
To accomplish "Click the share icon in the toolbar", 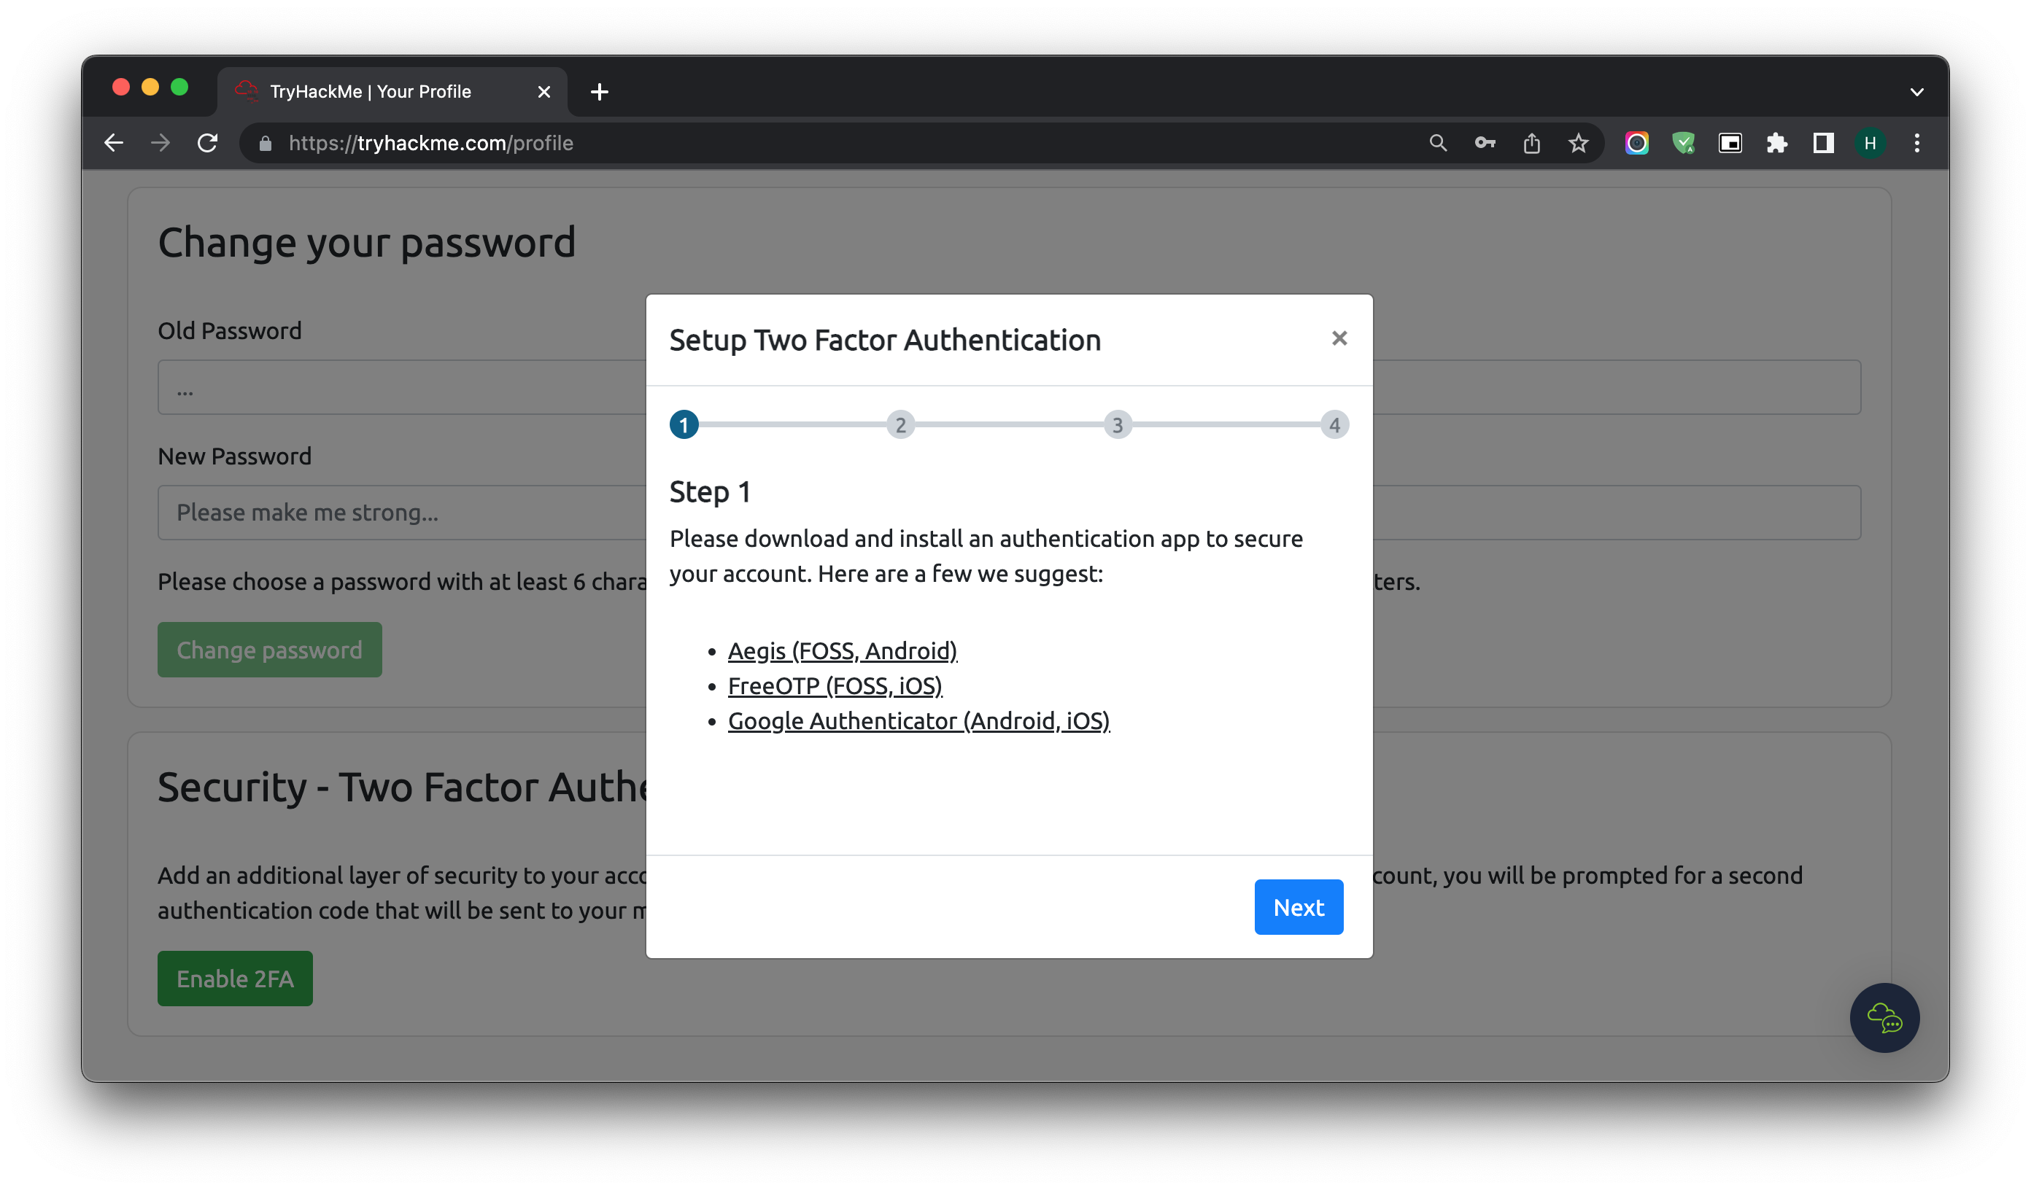I will pyautogui.click(x=1532, y=143).
